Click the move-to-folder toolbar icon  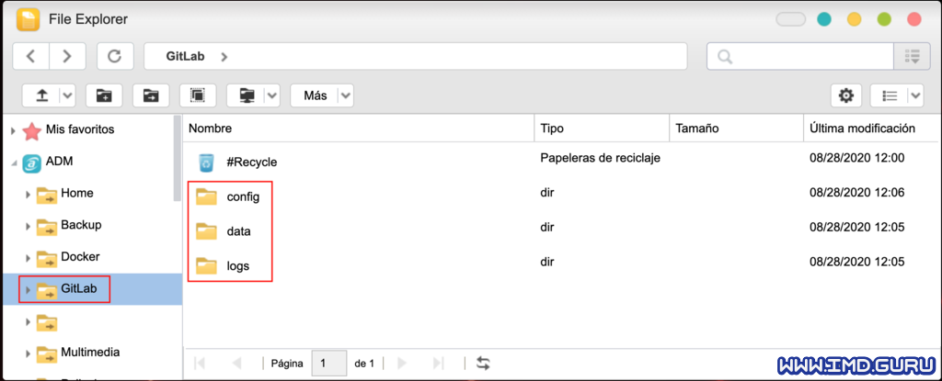point(151,95)
